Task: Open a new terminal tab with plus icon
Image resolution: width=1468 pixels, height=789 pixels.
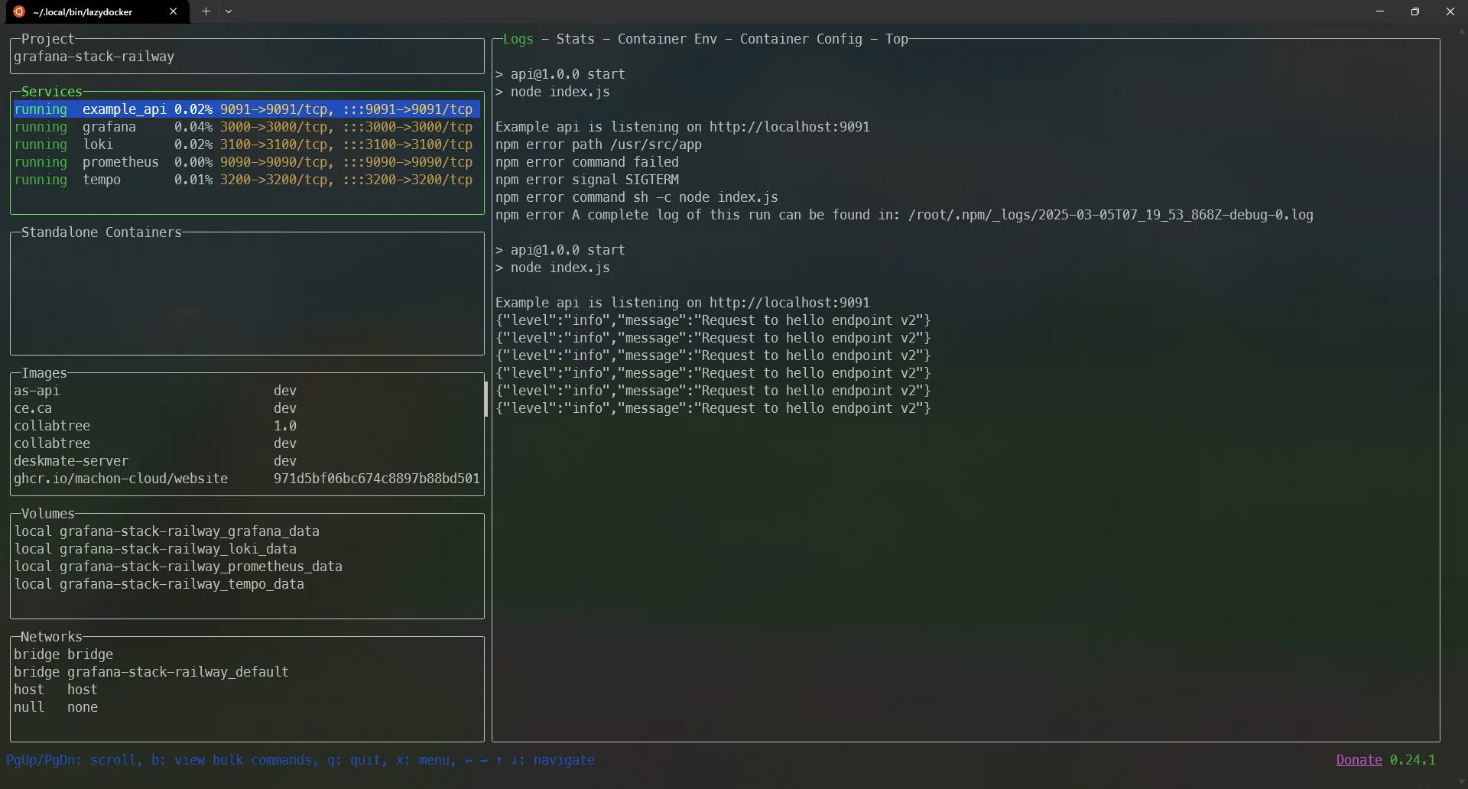Action: [206, 11]
